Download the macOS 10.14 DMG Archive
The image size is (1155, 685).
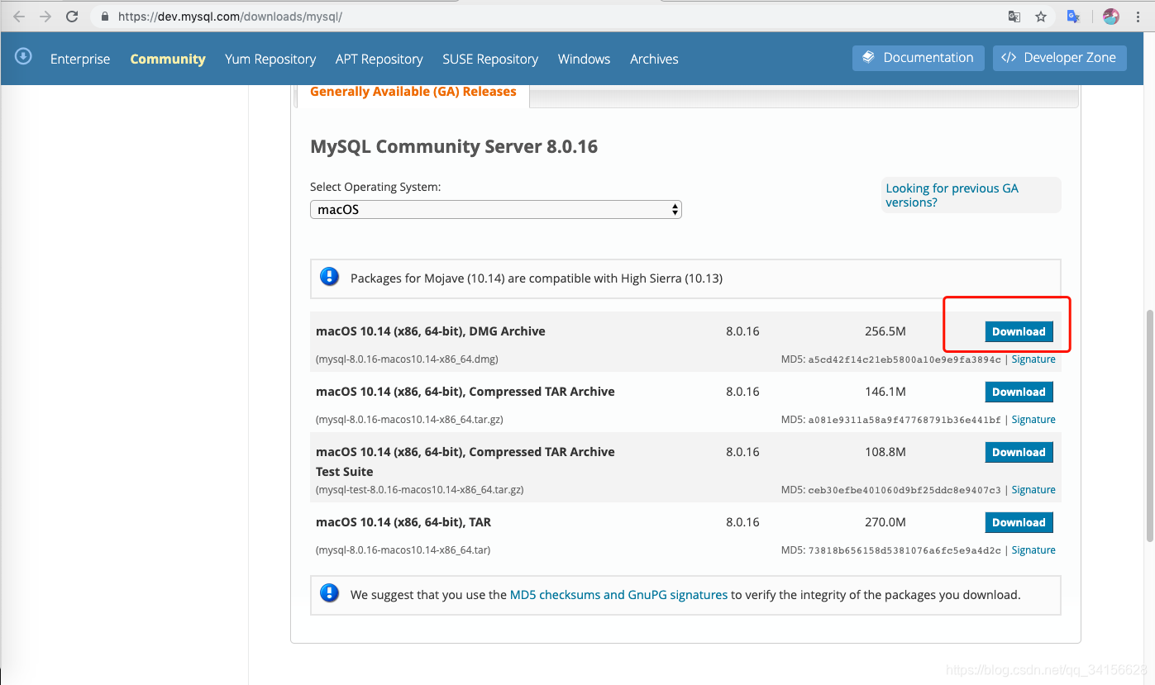pyautogui.click(x=1019, y=331)
